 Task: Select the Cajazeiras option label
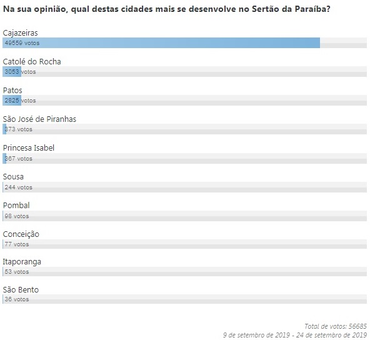coord(22,32)
